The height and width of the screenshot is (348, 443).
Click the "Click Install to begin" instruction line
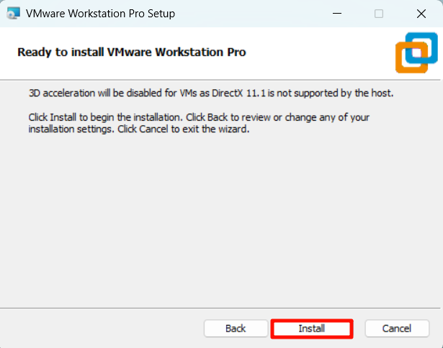(x=198, y=117)
